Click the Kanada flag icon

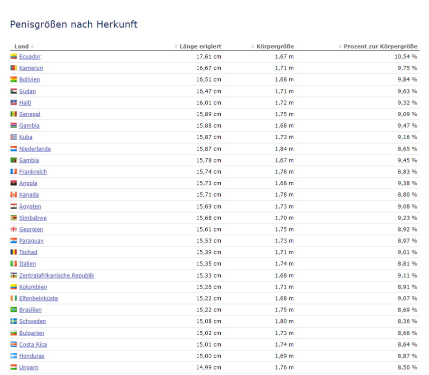pyautogui.click(x=14, y=194)
